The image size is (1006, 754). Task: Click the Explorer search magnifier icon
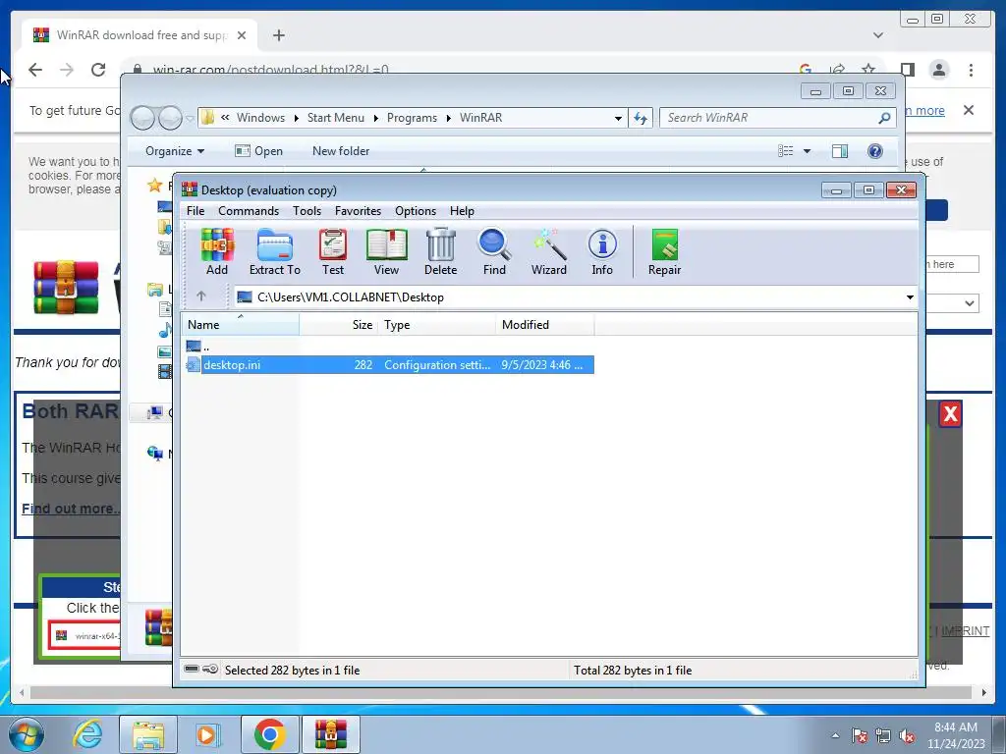884,118
